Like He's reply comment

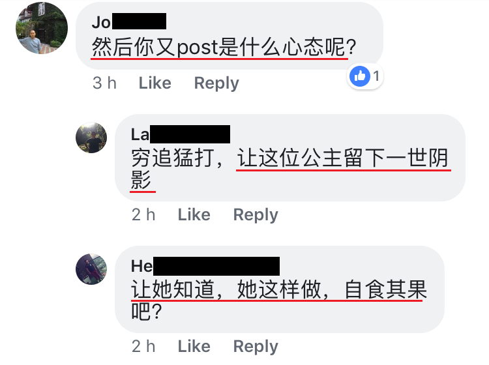194,346
